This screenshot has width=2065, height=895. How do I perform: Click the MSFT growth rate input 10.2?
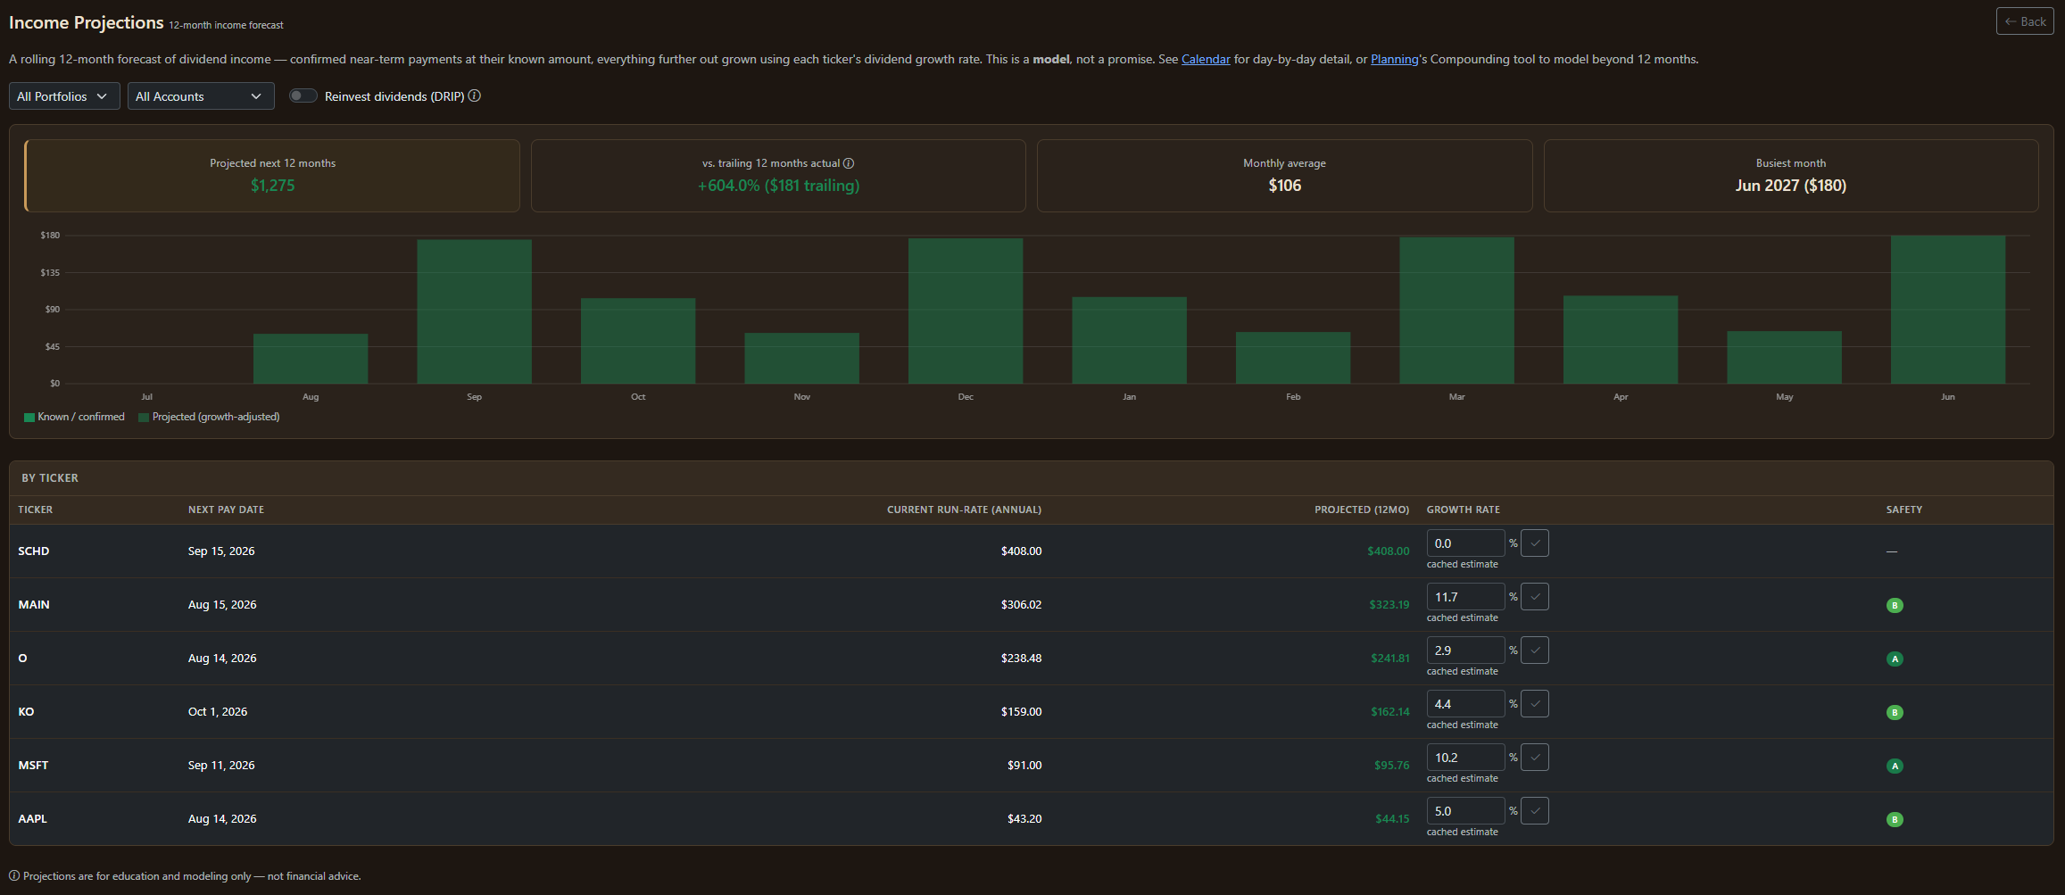[x=1465, y=758]
